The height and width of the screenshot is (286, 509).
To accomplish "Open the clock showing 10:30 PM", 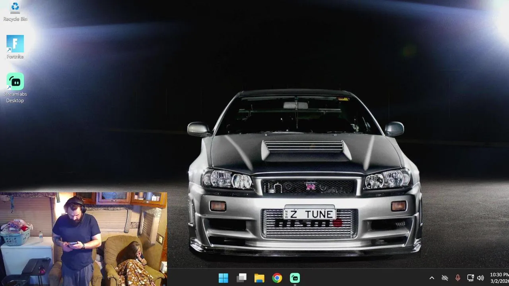I will click(x=499, y=278).
